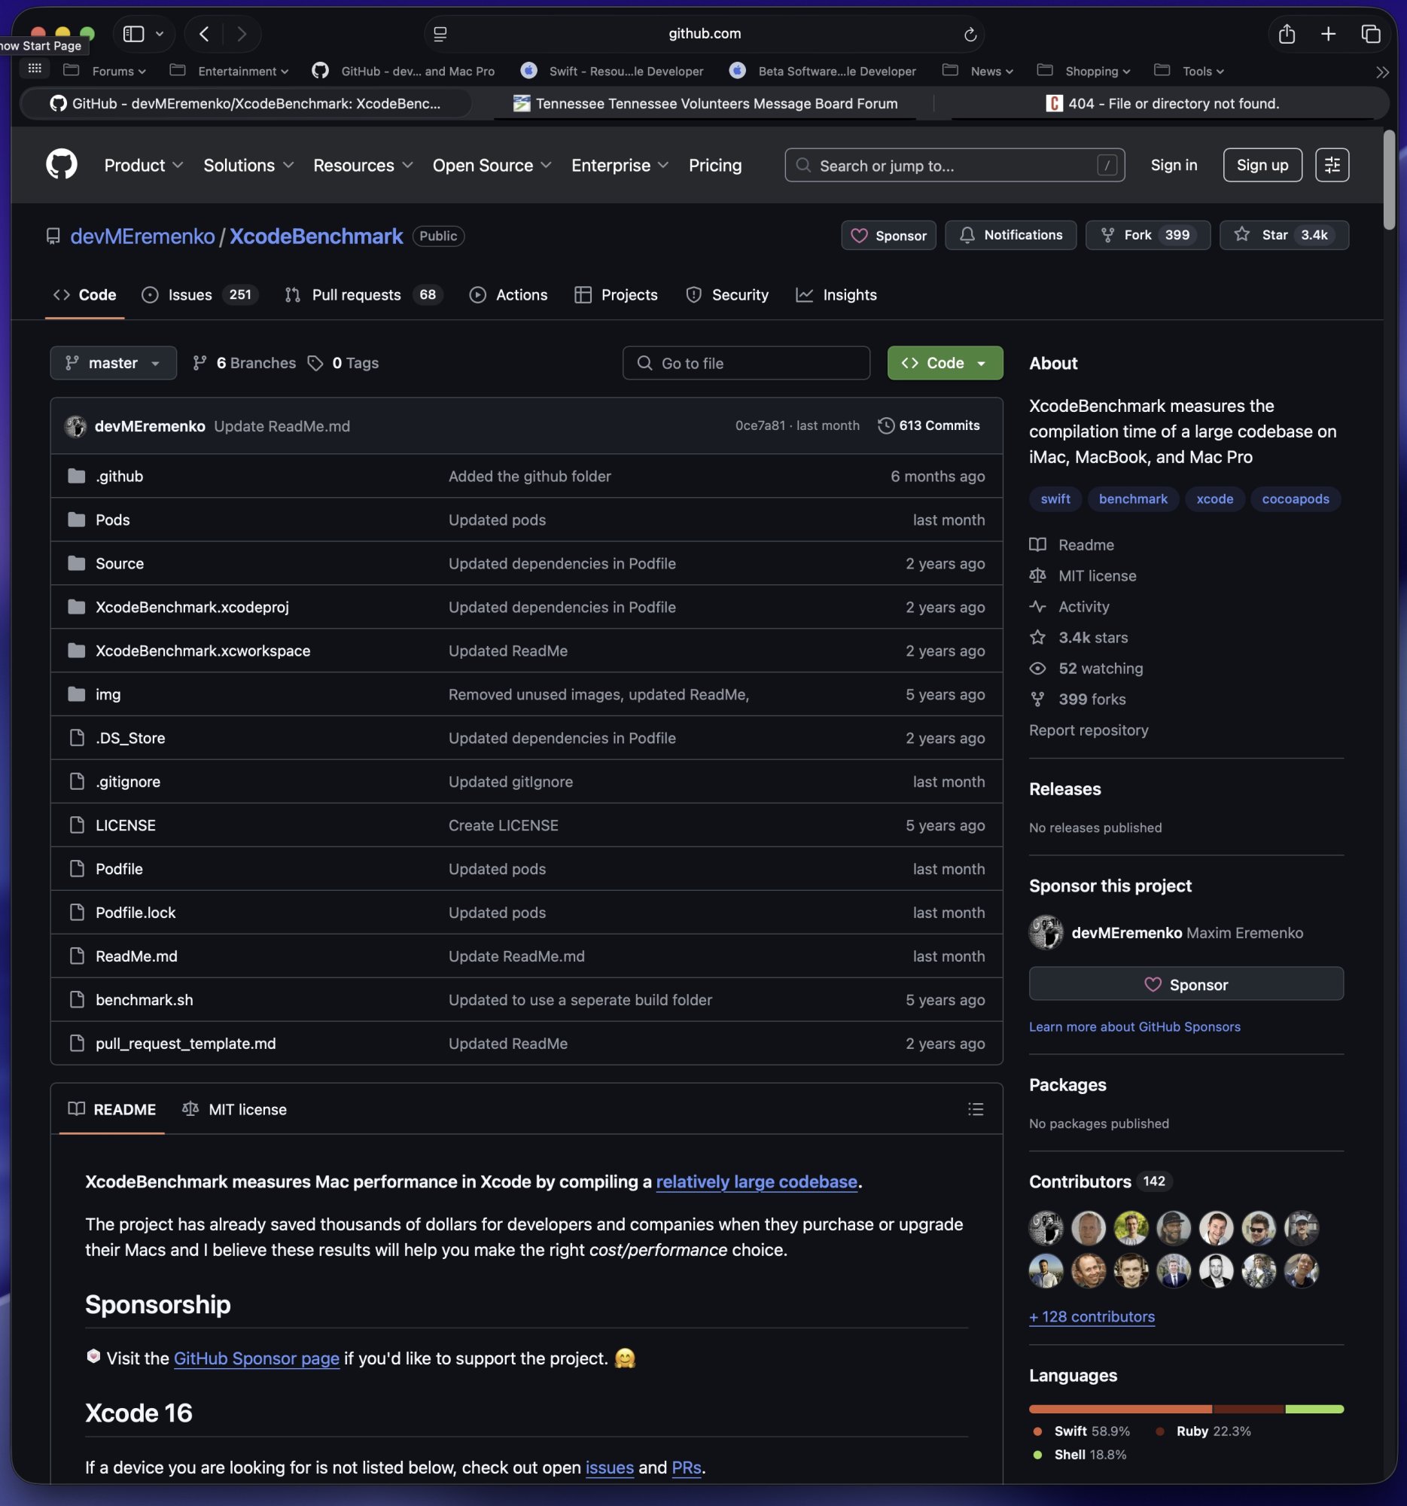Image resolution: width=1407 pixels, height=1506 pixels.
Task: Toggle Safari sidebar icon
Action: pyautogui.click(x=133, y=34)
